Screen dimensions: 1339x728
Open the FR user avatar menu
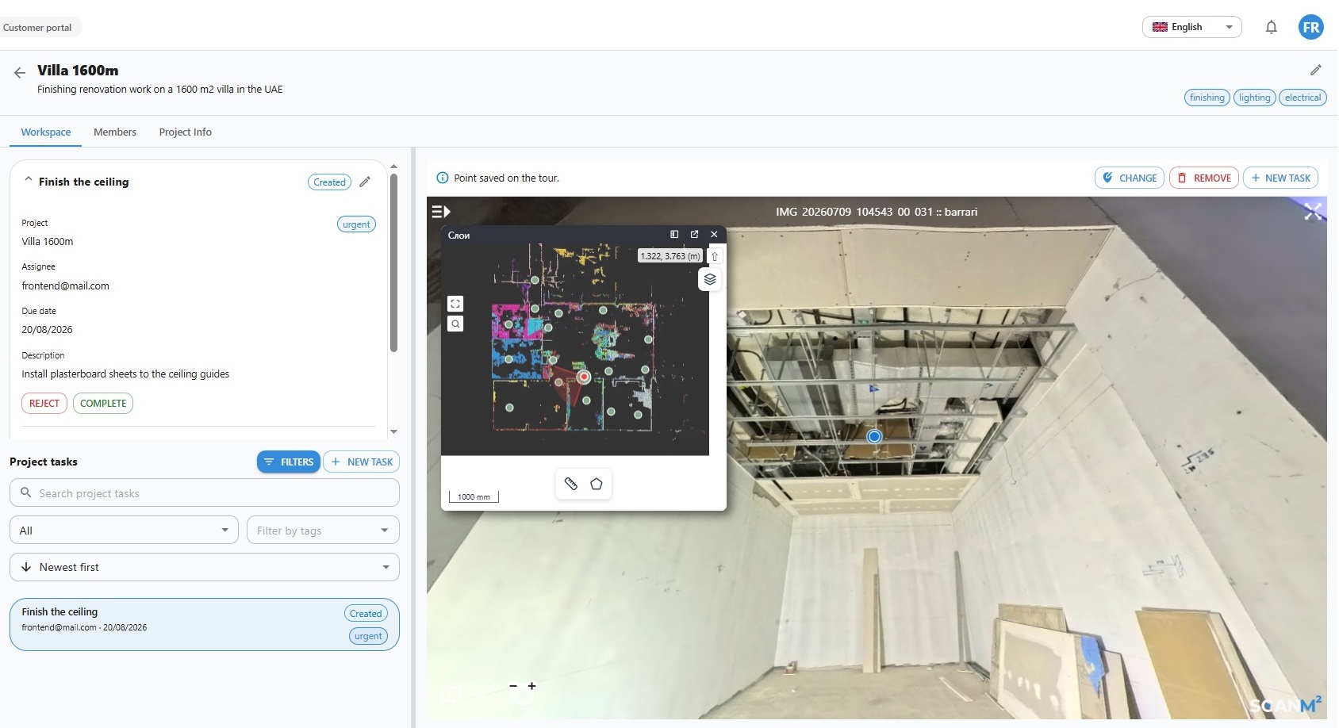click(1310, 27)
